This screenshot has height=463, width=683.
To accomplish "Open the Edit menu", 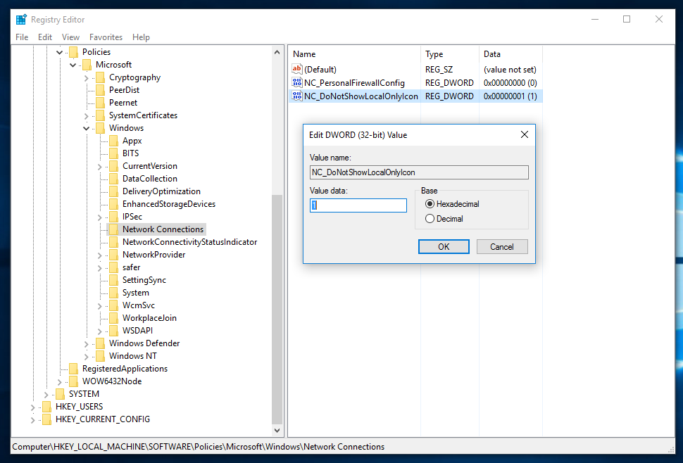I will 45,37.
